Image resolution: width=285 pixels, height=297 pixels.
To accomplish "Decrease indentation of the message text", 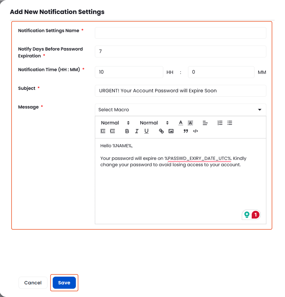I will point(102,131).
